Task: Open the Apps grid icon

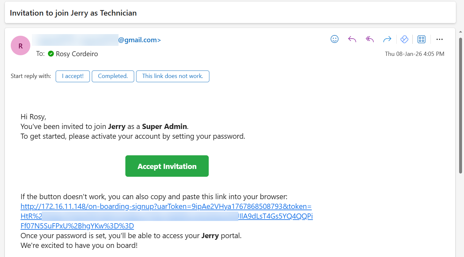Action: click(421, 39)
